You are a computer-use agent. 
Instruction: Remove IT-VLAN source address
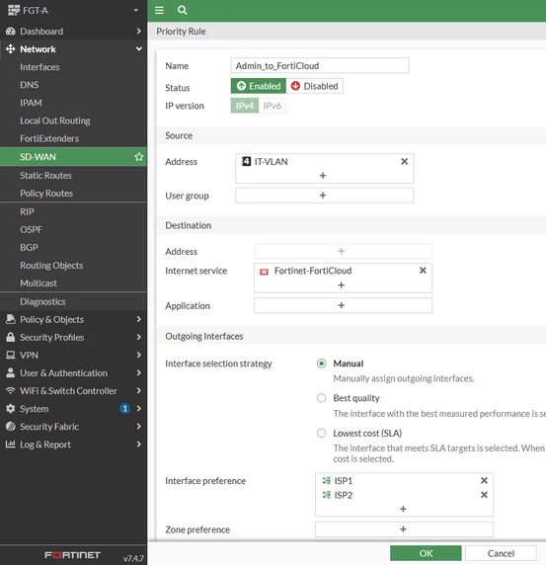point(404,161)
